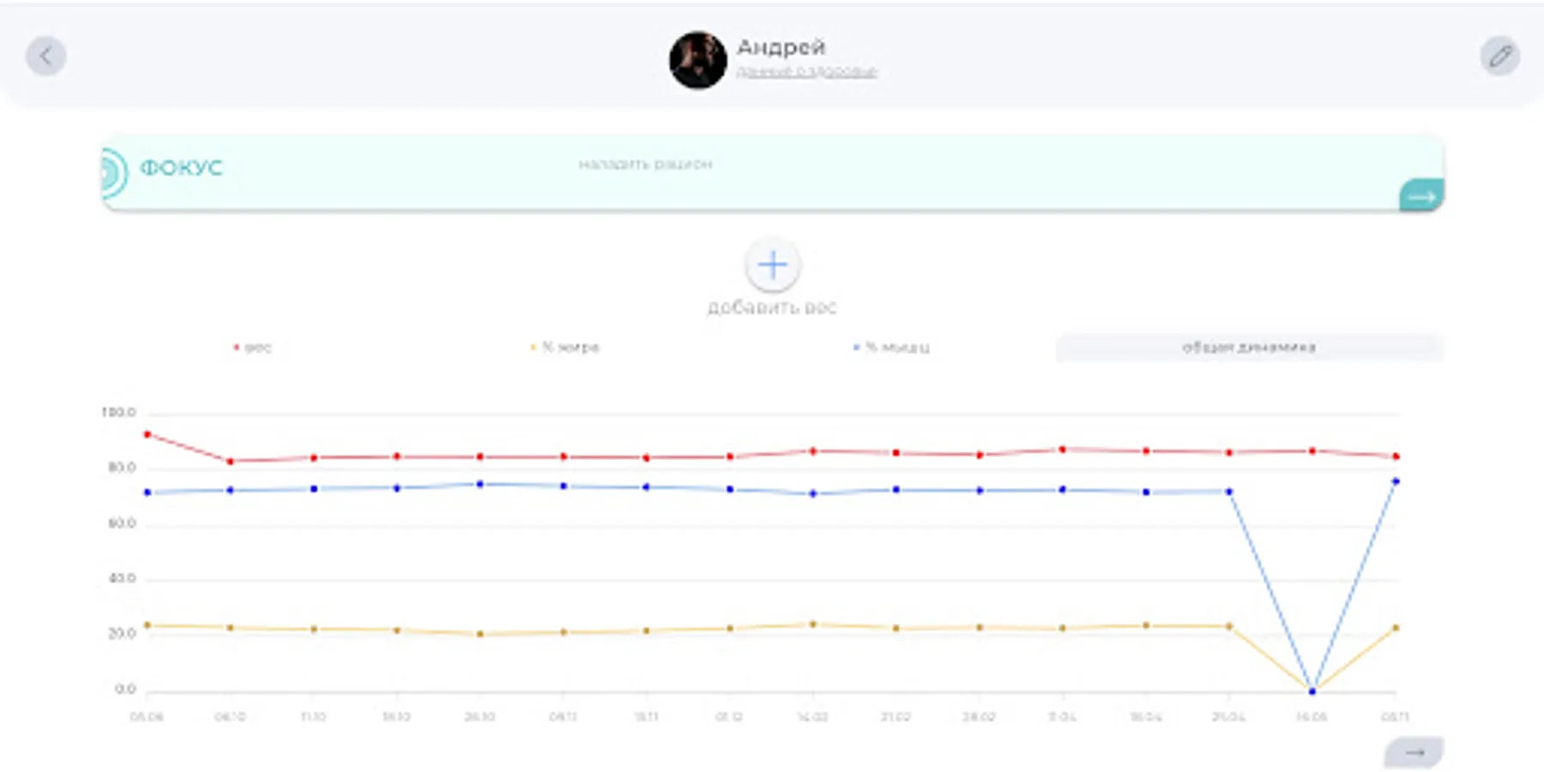Click the teal arrow on the Фокус card
Image resolution: width=1544 pixels, height=772 pixels.
coord(1421,196)
